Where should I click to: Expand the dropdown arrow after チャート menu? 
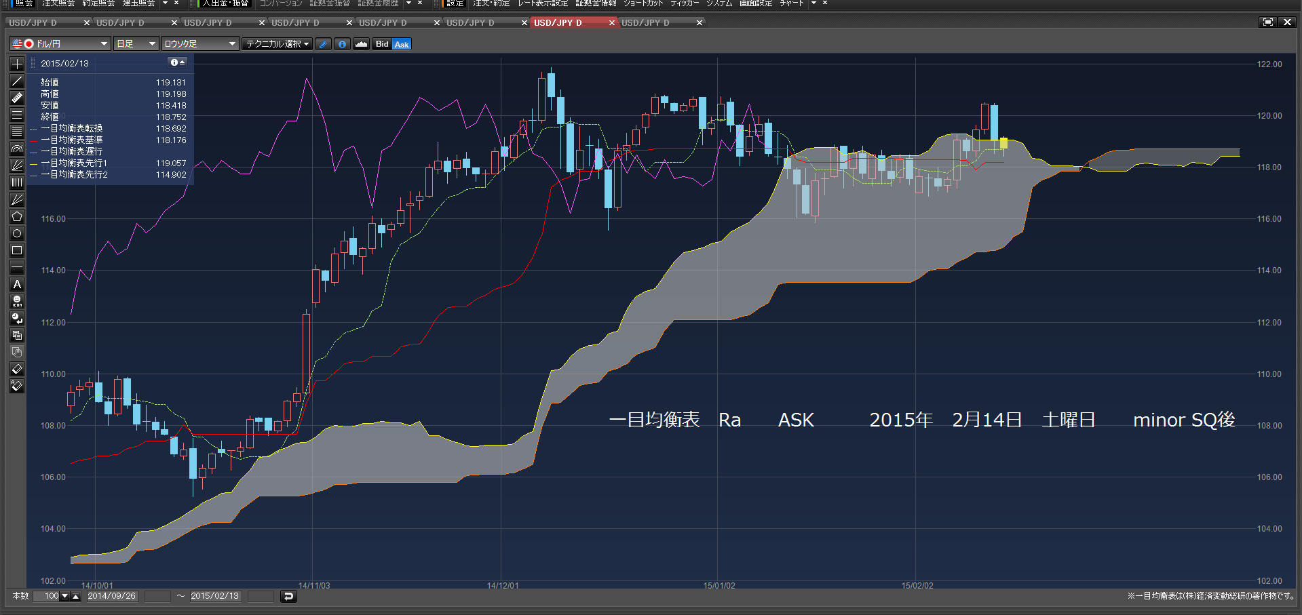click(813, 3)
